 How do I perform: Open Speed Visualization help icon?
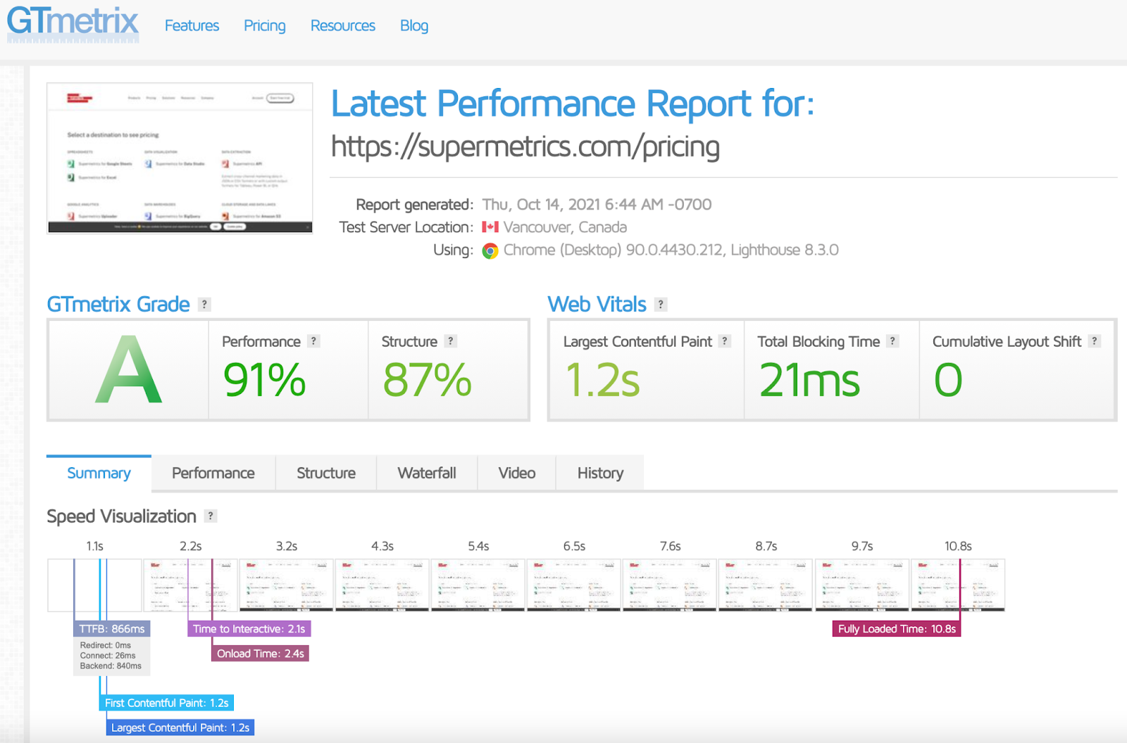pos(211,516)
